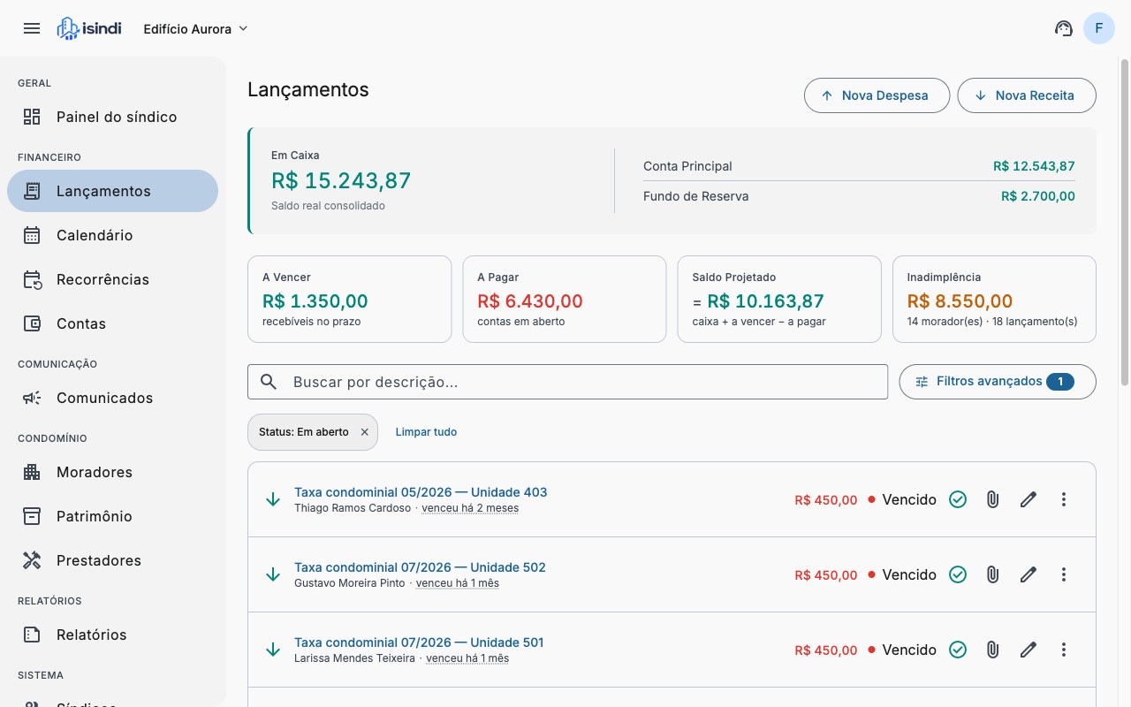Open Contas in the sidebar

pyautogui.click(x=112, y=323)
